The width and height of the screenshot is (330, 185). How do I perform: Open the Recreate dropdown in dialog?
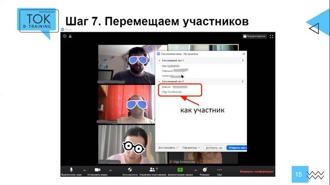tap(168, 147)
